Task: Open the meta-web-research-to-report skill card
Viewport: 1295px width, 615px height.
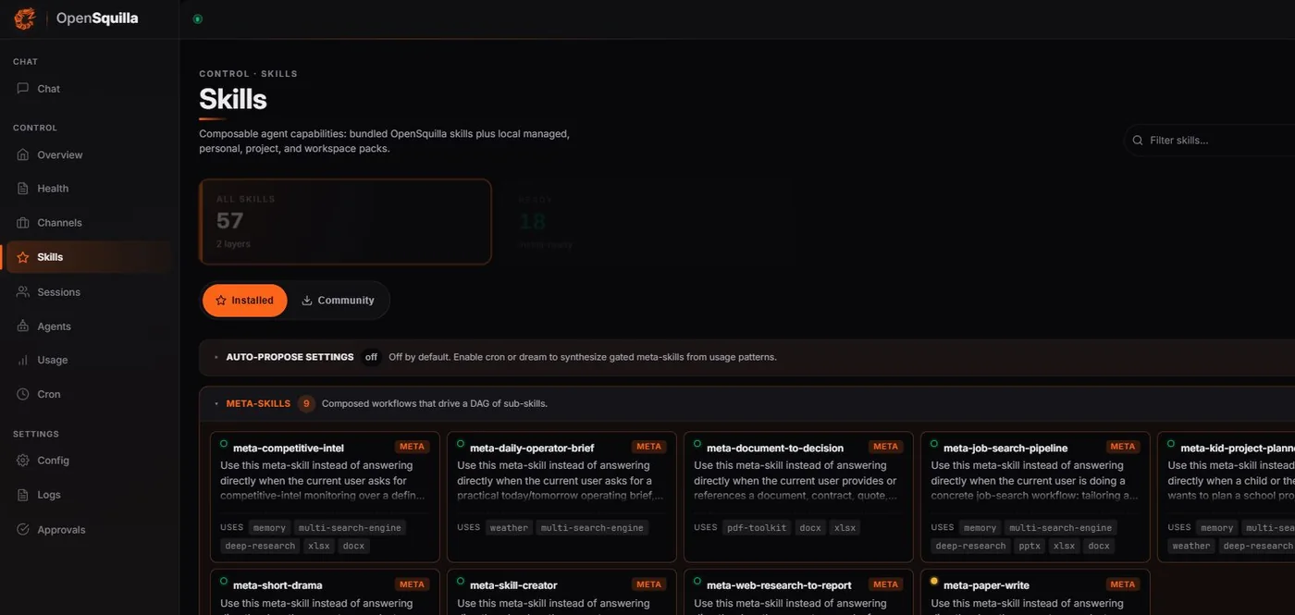Action: [x=798, y=592]
